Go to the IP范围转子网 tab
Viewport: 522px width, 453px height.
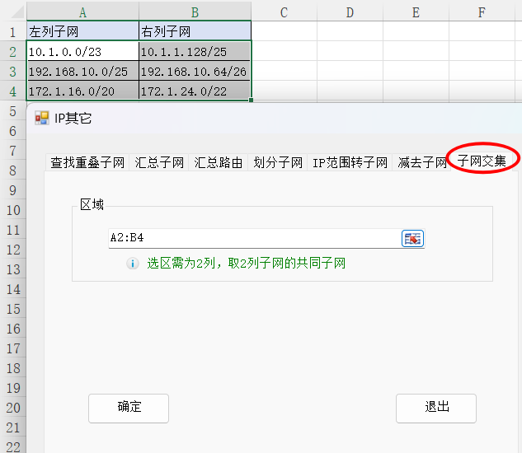coord(350,162)
